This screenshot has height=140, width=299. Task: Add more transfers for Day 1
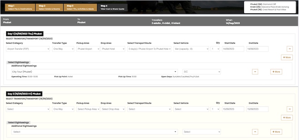[287, 57]
